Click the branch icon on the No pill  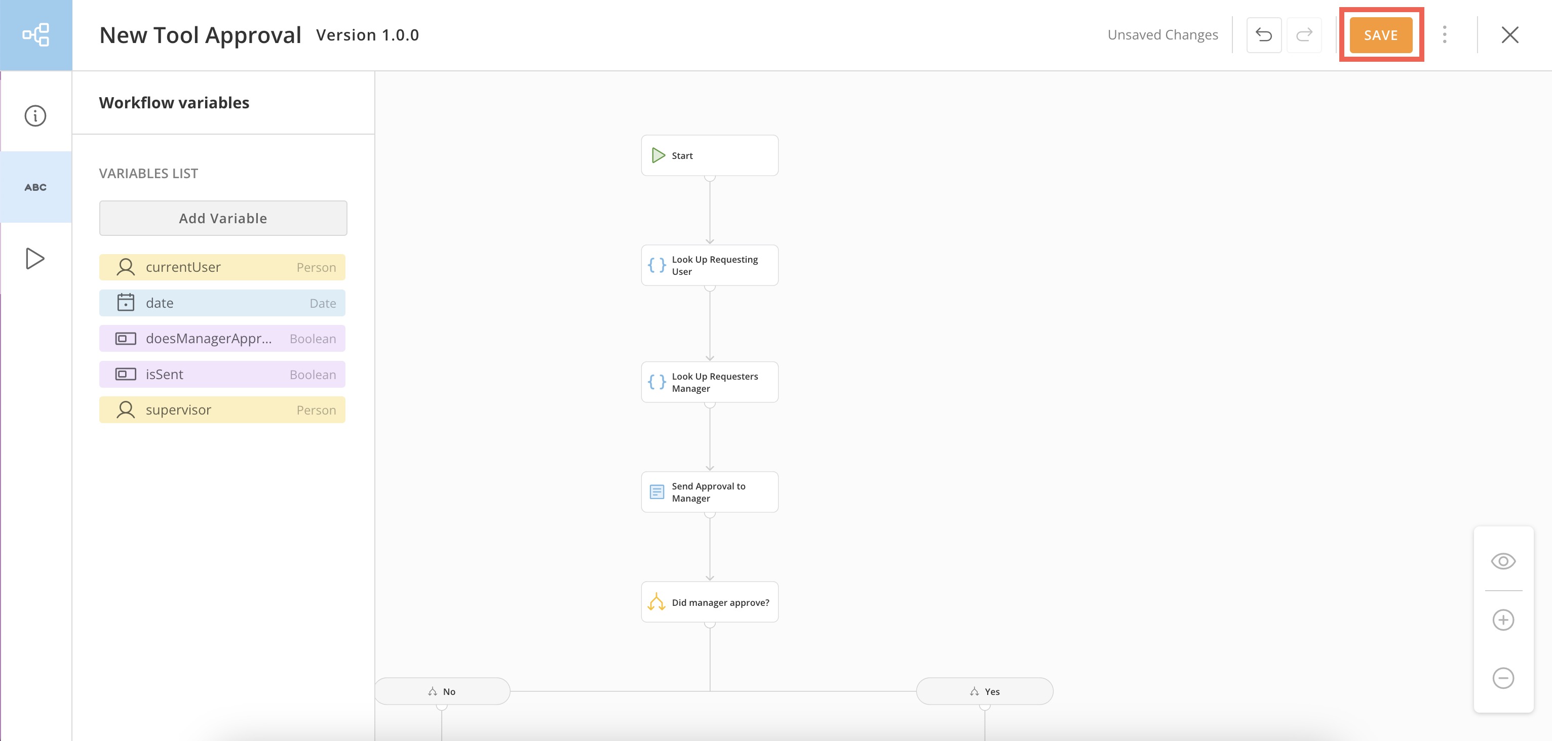[433, 691]
